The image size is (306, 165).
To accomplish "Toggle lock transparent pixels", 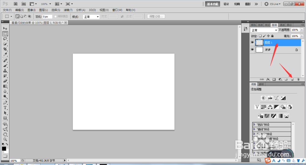I will 260,36.
